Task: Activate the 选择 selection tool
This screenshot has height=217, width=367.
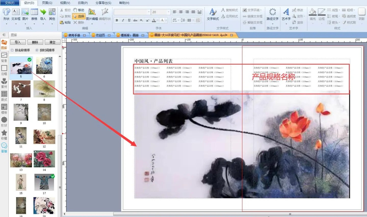Action: point(78,16)
